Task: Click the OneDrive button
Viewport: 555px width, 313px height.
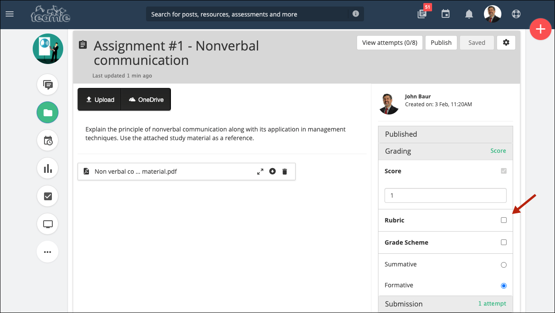Action: click(146, 100)
